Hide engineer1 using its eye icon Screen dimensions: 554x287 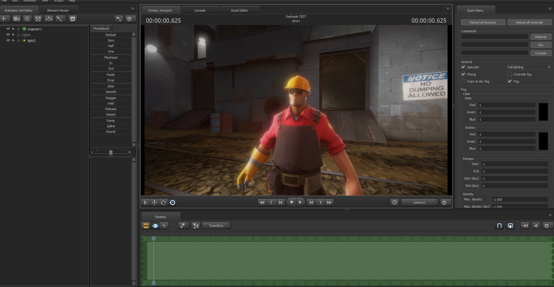[8, 29]
